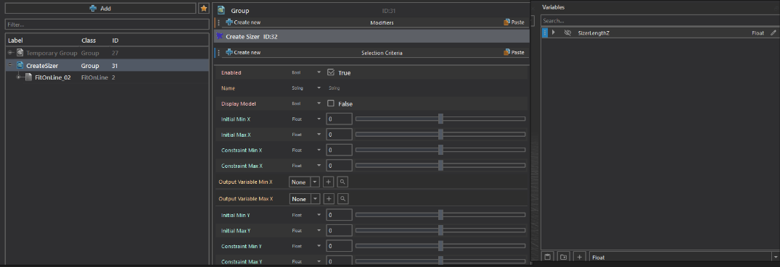Toggle SizerLengthZ hidden eye icon
Viewport: 780px width, 267px height.
[x=567, y=33]
